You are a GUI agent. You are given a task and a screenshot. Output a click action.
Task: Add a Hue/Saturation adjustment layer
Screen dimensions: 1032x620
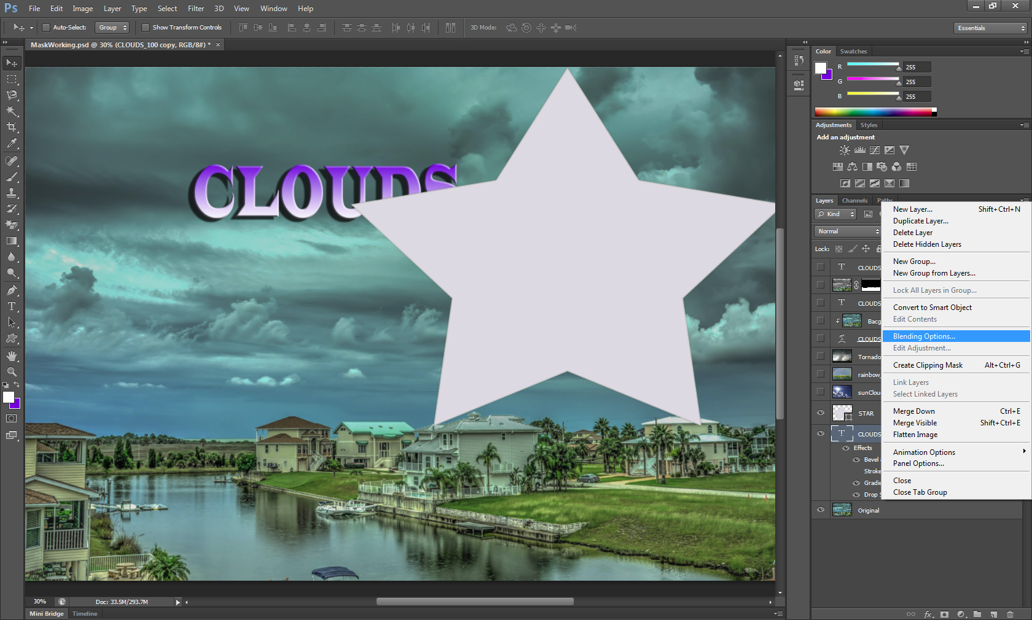tap(837, 166)
